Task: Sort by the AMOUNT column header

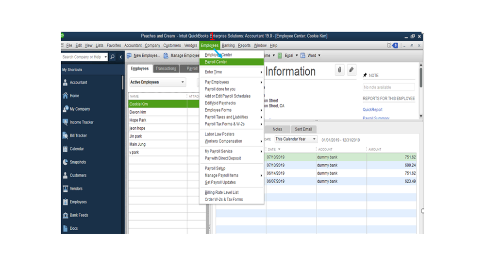Action: tap(375, 150)
